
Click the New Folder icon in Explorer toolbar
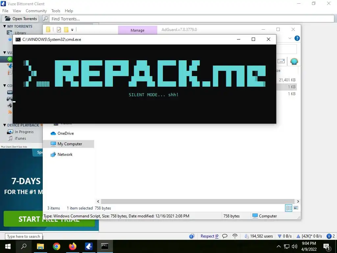pyautogui.click(x=66, y=29)
